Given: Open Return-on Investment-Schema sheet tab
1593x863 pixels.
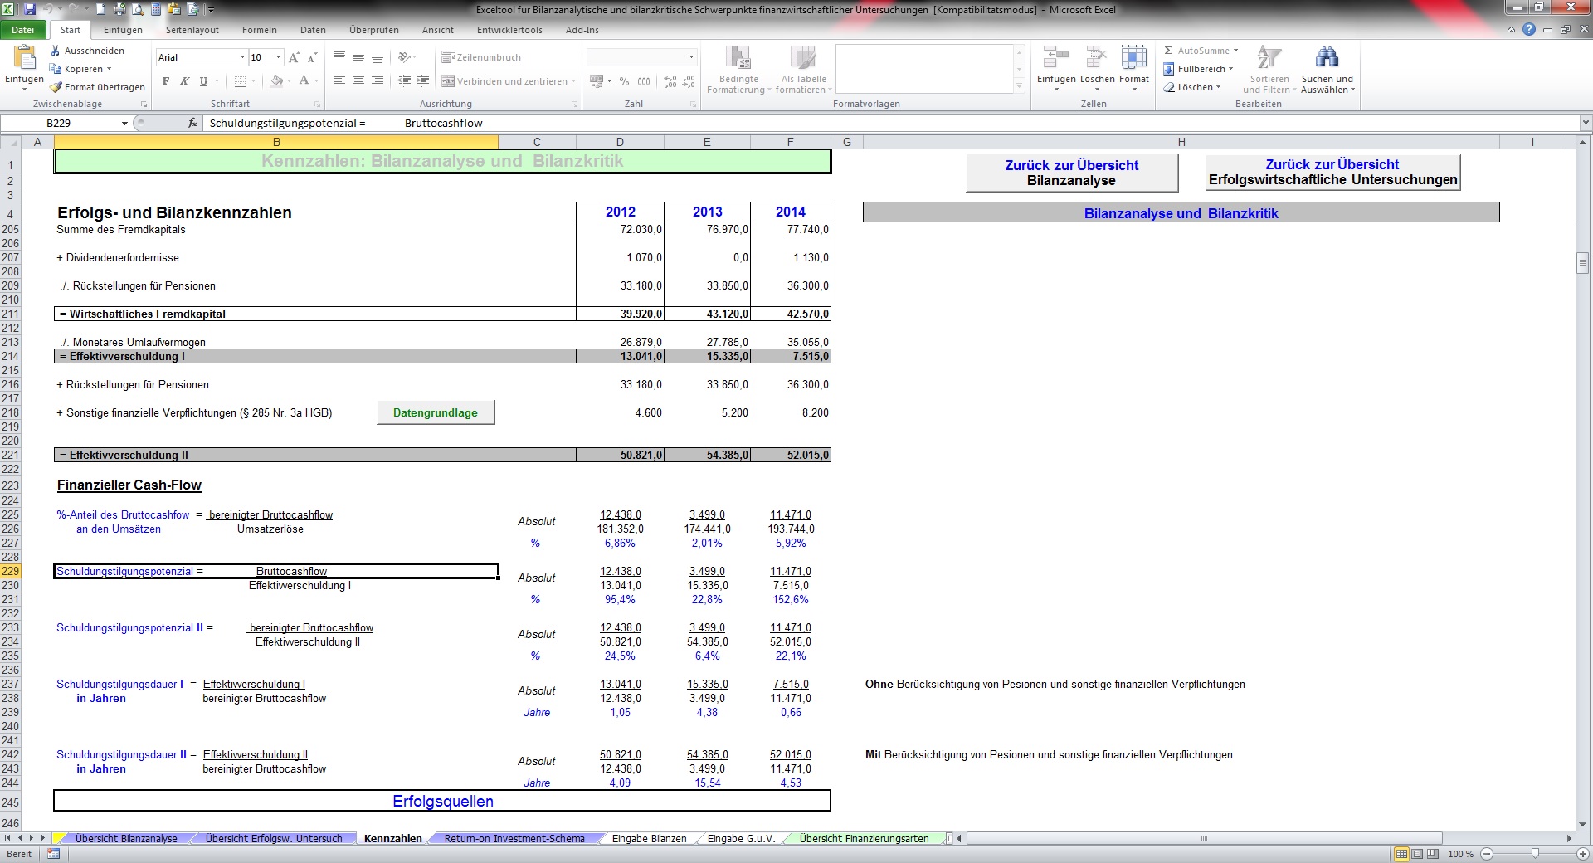Looking at the screenshot, I should pos(514,839).
